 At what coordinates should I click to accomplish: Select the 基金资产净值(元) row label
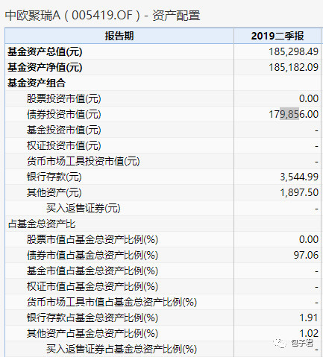point(45,67)
